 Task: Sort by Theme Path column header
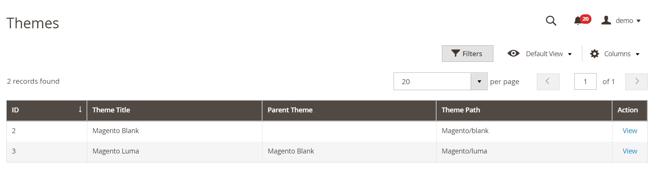pos(460,110)
